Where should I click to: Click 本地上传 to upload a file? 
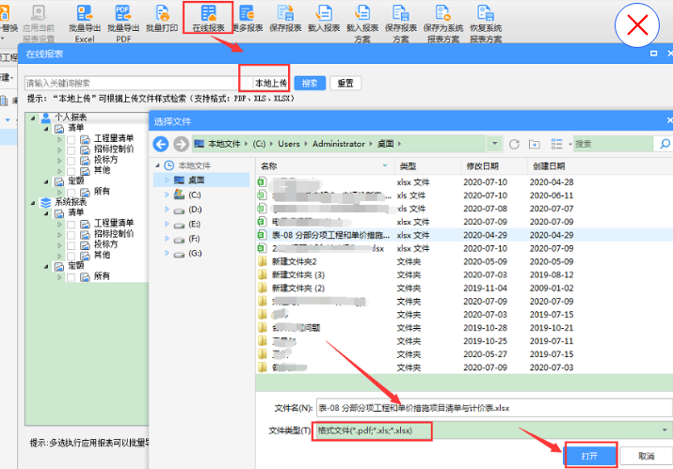(270, 83)
